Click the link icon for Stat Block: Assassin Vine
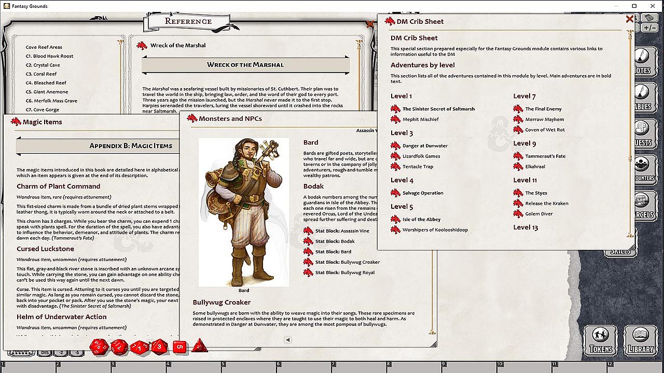Image resolution: width=664 pixels, height=373 pixels. (308, 231)
